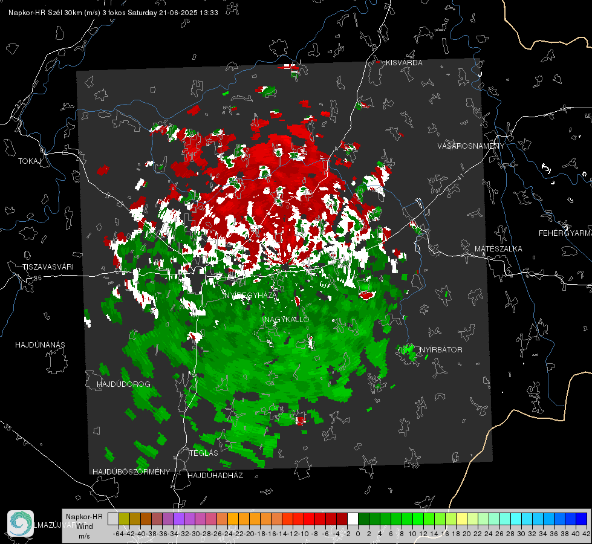The height and width of the screenshot is (544, 592).
Task: Select the TÉGLÁS town label
Action: click(204, 453)
